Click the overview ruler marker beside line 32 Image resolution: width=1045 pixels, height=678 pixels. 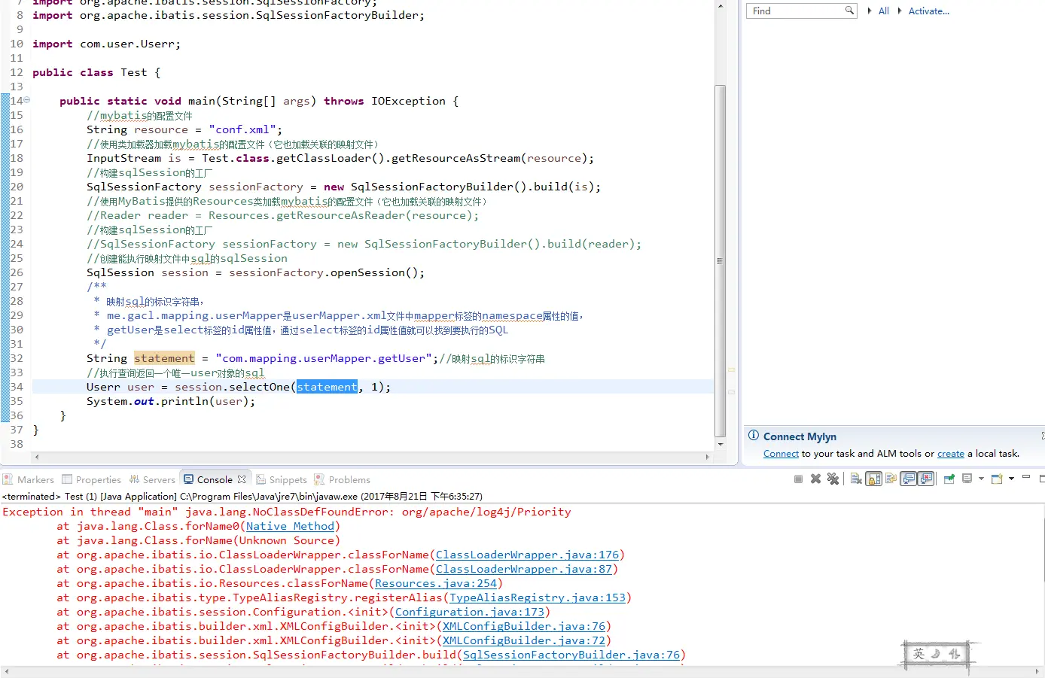(x=731, y=370)
